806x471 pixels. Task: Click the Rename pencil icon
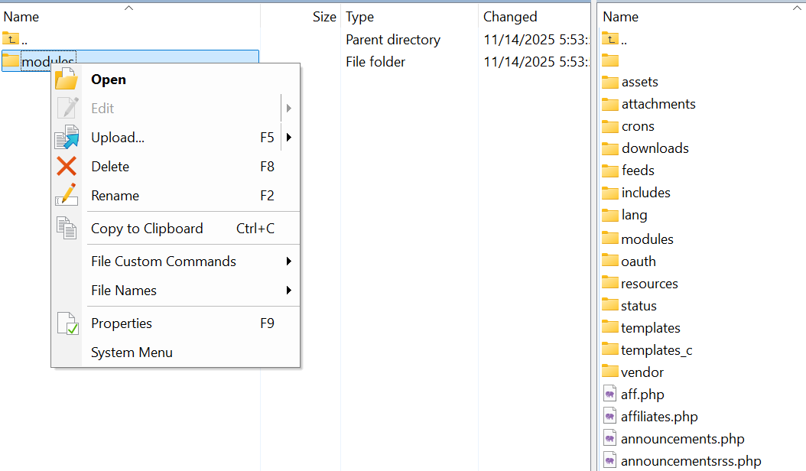pos(67,195)
